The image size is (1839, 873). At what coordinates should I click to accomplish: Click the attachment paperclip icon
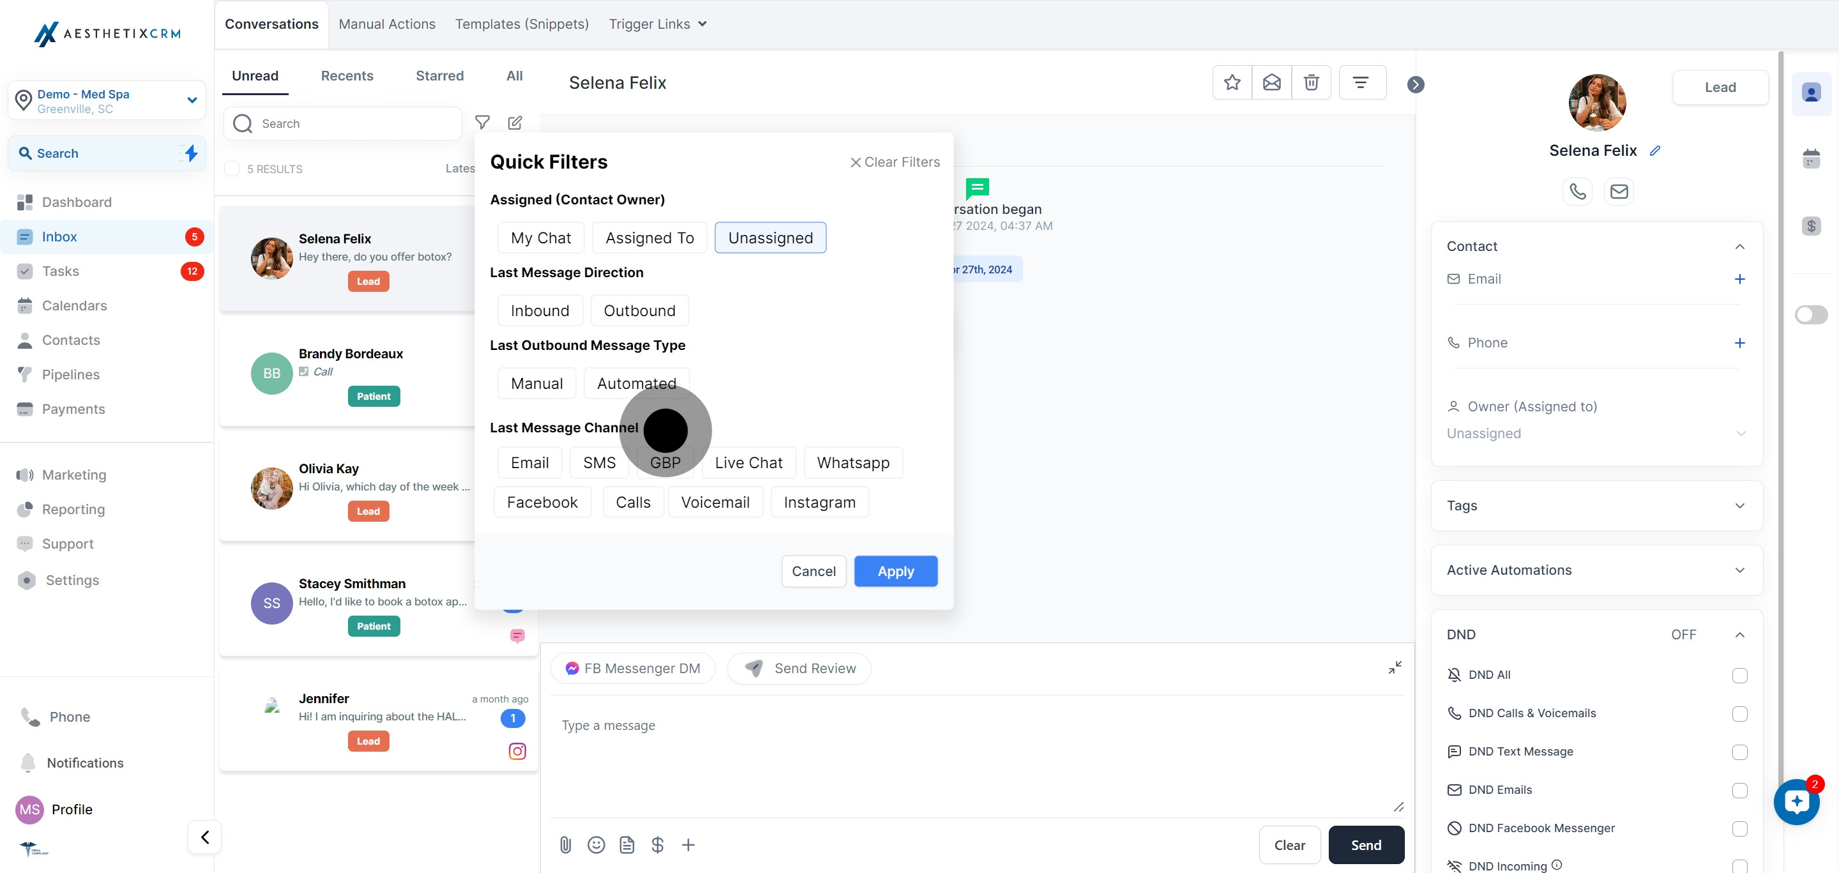pos(565,845)
